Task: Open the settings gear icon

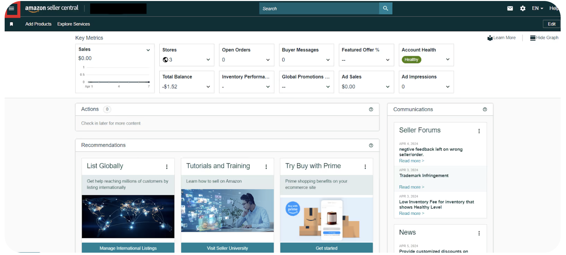Action: [523, 8]
